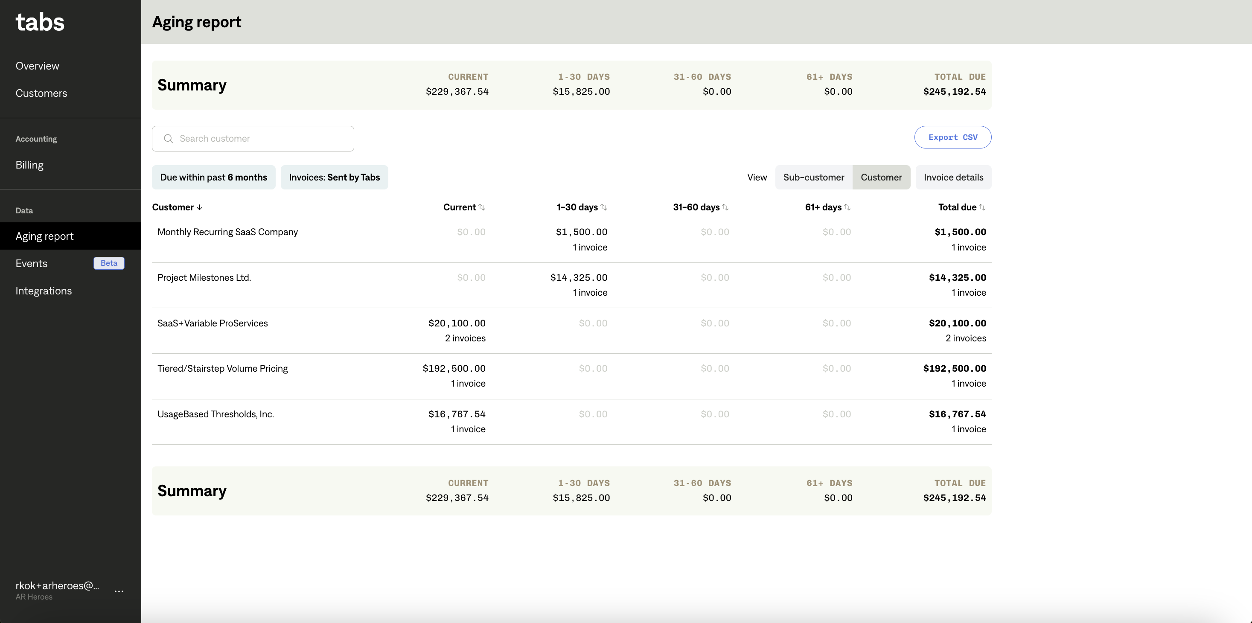Image resolution: width=1252 pixels, height=623 pixels.
Task: Click Export CSV button
Action: (952, 137)
